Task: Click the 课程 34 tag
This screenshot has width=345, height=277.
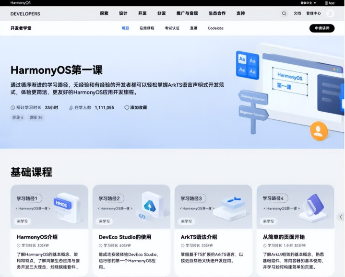Action: [36, 117]
